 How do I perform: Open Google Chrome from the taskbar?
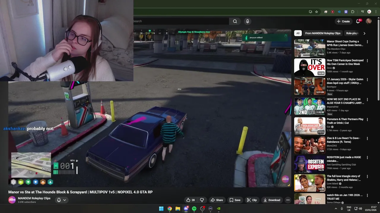coord(170,209)
